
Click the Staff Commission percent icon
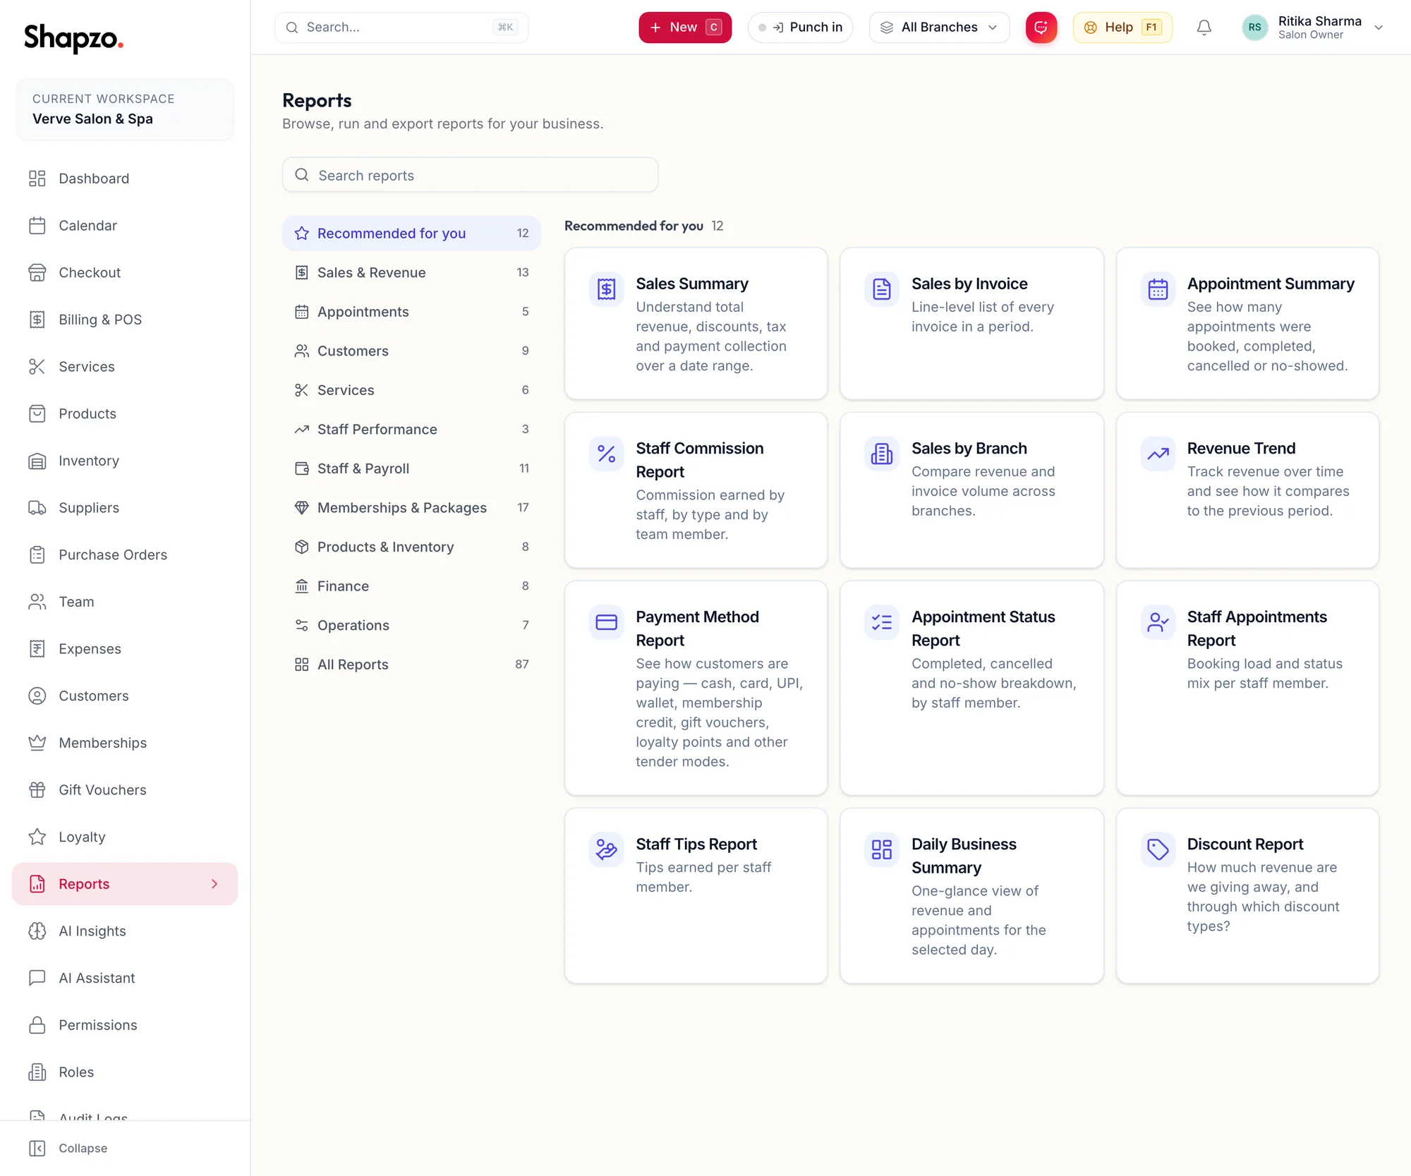(x=606, y=454)
